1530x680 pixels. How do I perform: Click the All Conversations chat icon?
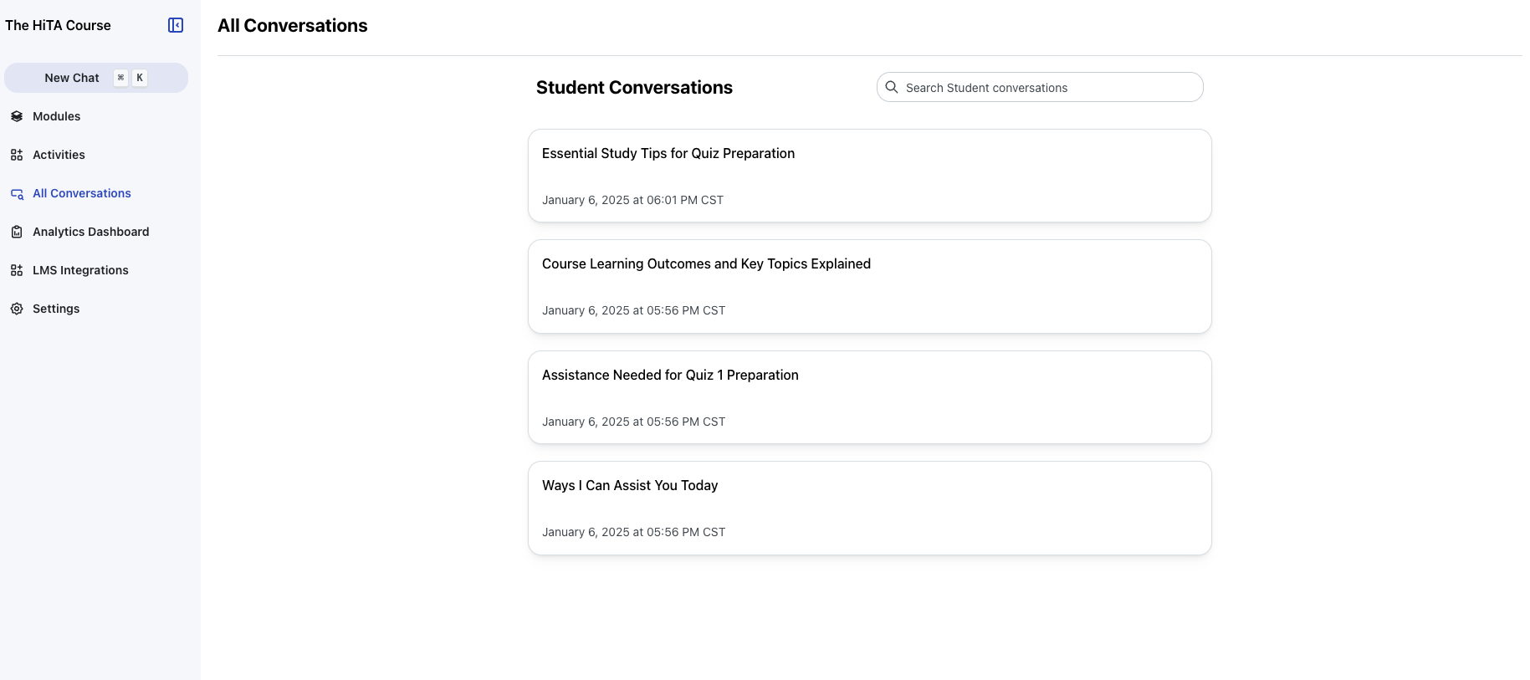(x=17, y=194)
